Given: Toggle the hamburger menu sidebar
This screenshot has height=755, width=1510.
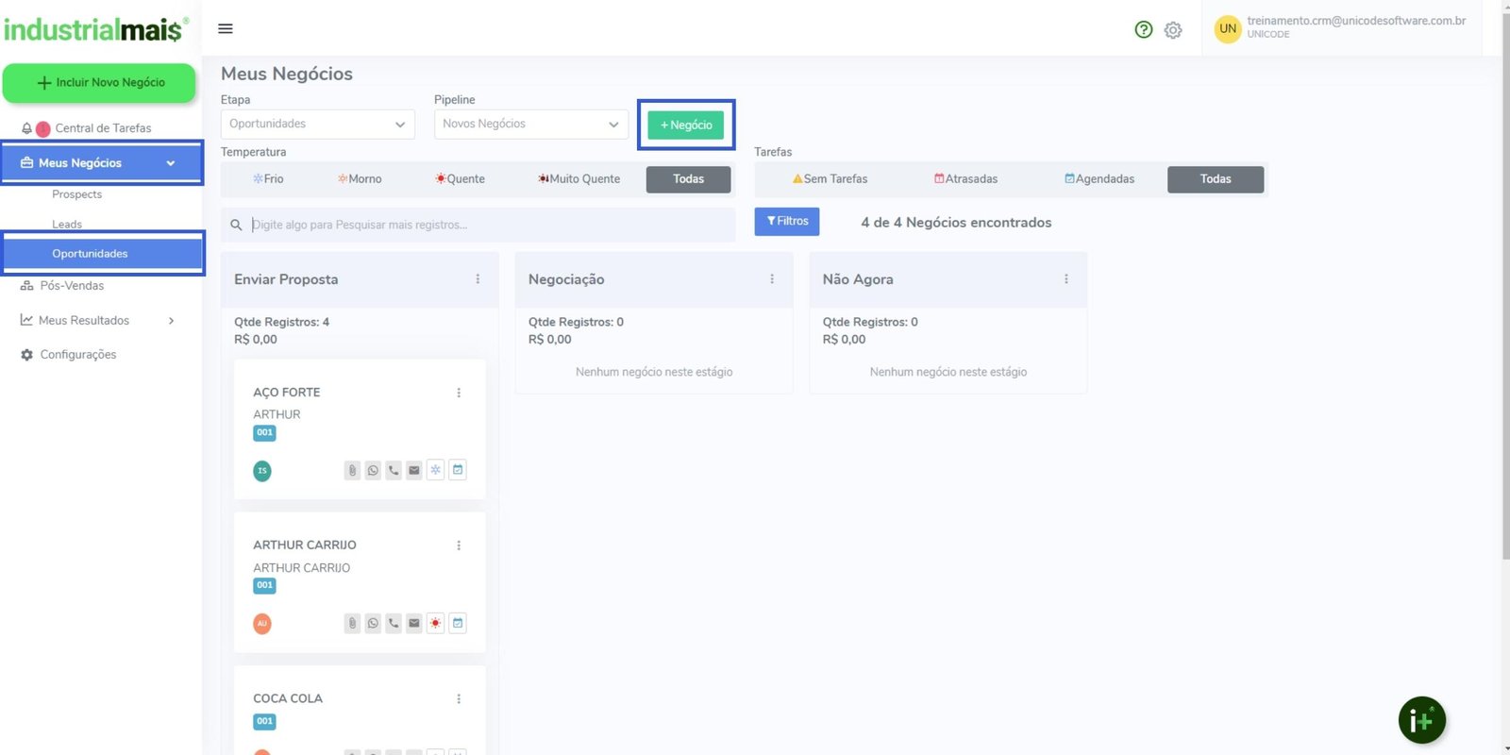Looking at the screenshot, I should tap(226, 28).
